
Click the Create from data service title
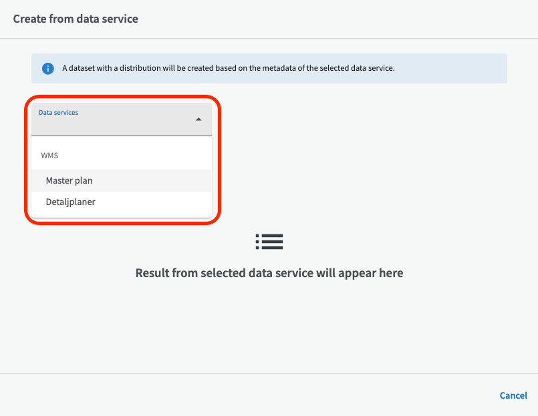76,19
